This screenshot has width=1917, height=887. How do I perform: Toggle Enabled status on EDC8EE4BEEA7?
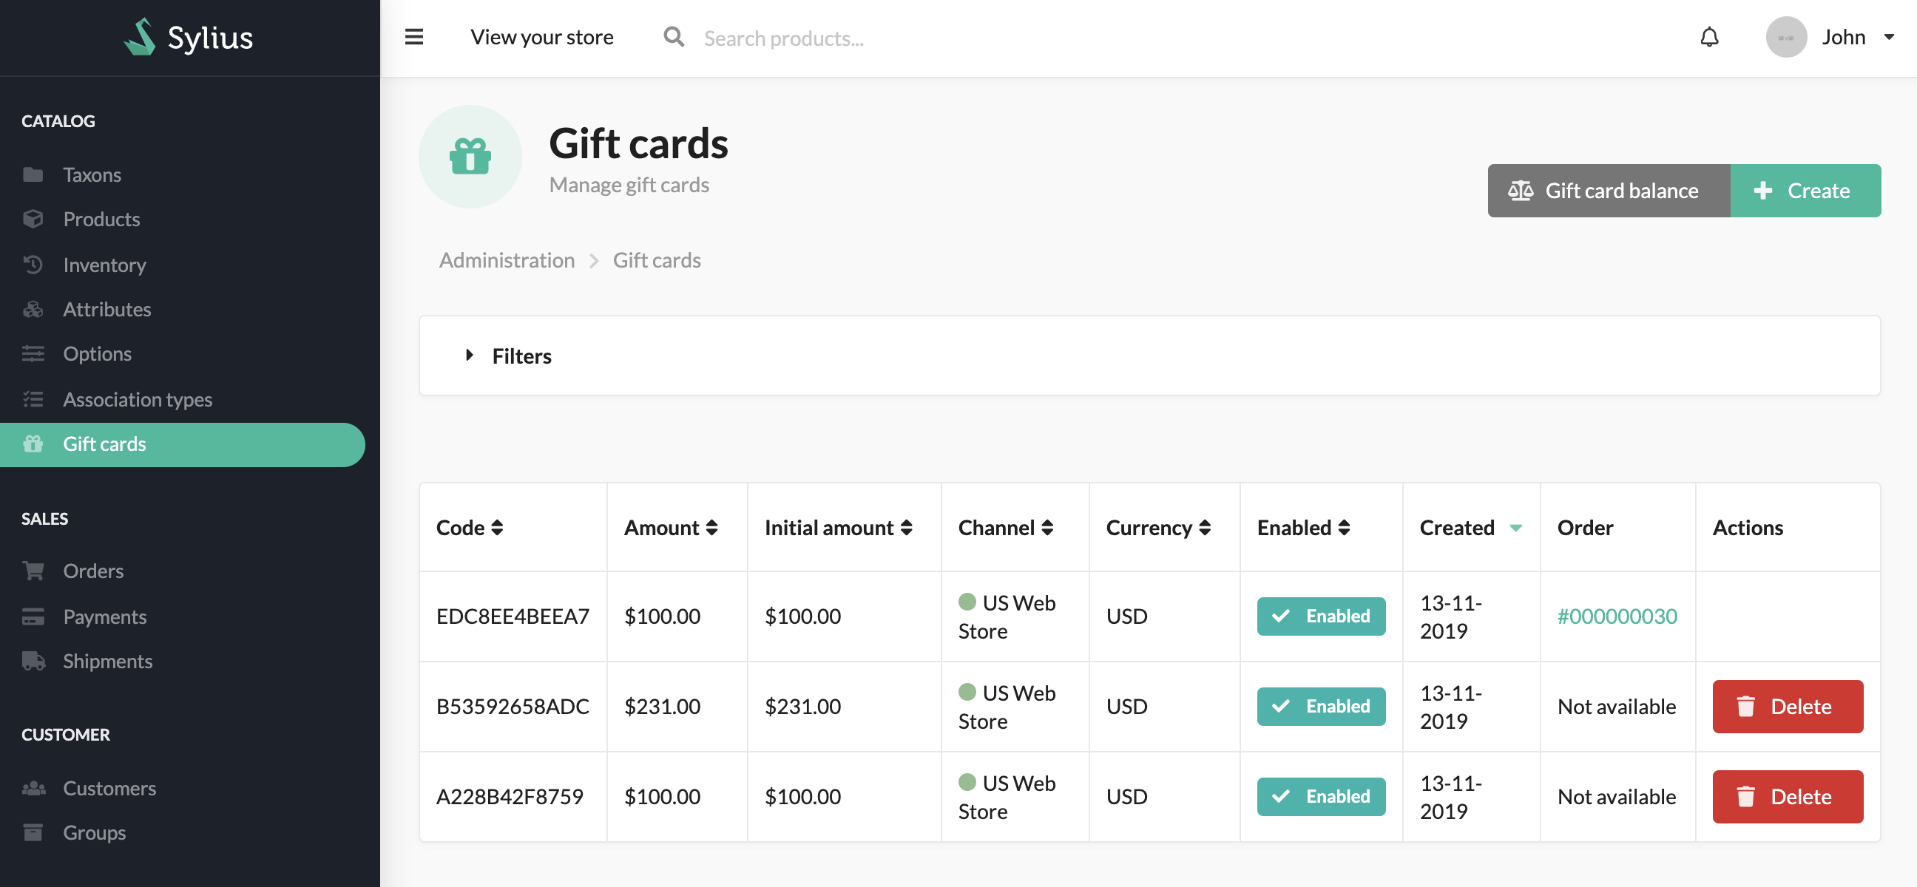pos(1320,616)
